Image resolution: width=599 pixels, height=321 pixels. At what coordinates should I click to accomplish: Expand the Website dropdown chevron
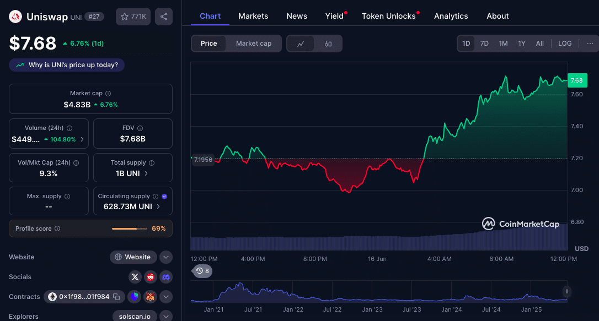tap(166, 257)
